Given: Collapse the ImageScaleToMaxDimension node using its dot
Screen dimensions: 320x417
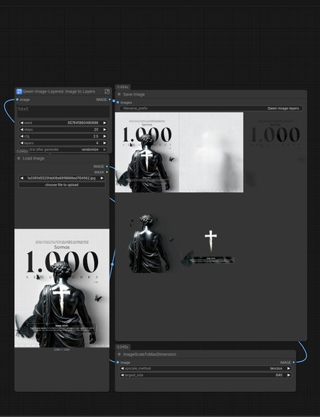Looking at the screenshot, I should coord(119,354).
